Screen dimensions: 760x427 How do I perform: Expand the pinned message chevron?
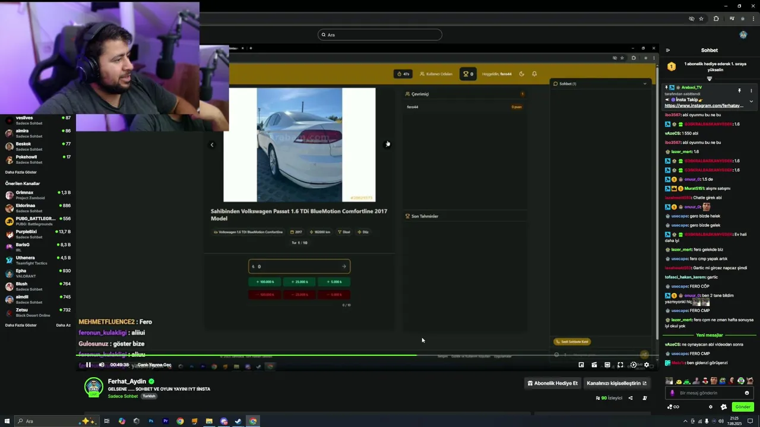pyautogui.click(x=751, y=101)
